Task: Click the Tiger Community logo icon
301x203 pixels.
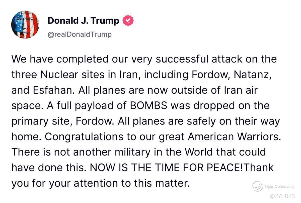Action: (257, 186)
